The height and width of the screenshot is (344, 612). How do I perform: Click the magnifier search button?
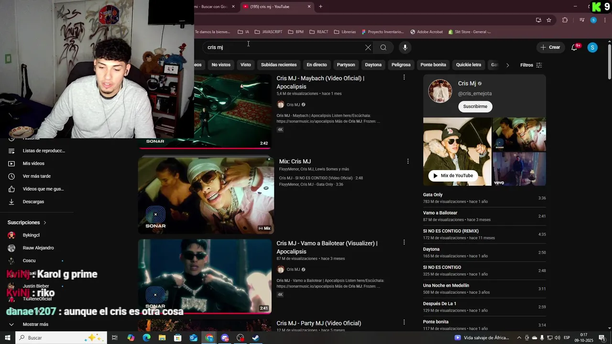click(x=383, y=47)
